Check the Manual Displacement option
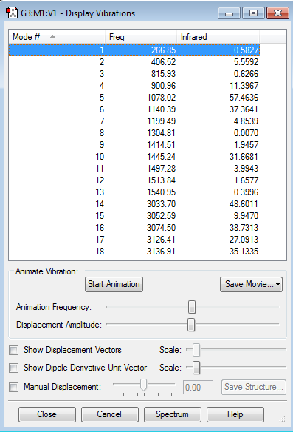This screenshot has height=432, width=293. click(13, 387)
